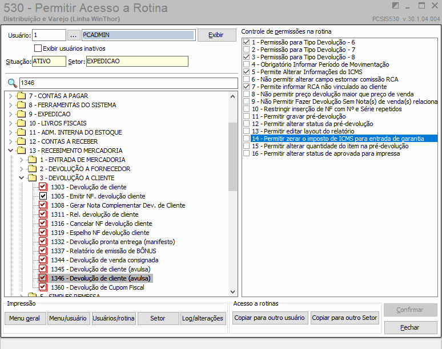Toggle routine 1305 - Emitir NF. devolução cliente
The height and width of the screenshot is (349, 442).
coord(43,196)
